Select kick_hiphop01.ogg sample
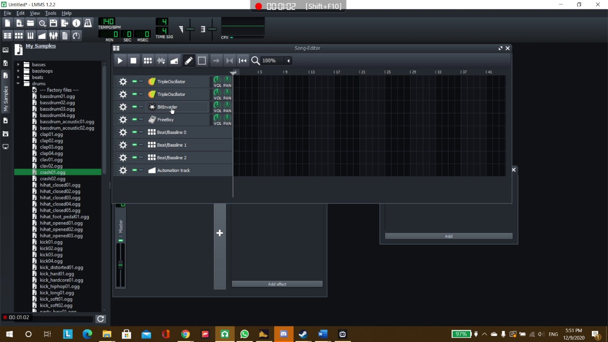Image resolution: width=608 pixels, height=342 pixels. 59,286
